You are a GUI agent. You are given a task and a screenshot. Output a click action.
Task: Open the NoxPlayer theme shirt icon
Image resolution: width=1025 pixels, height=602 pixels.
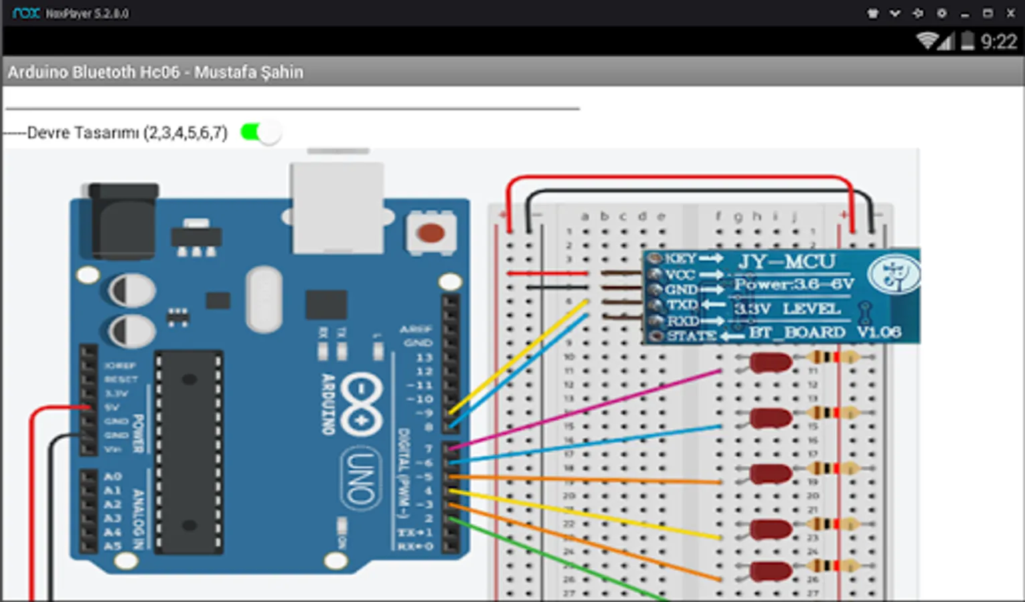[x=872, y=13]
